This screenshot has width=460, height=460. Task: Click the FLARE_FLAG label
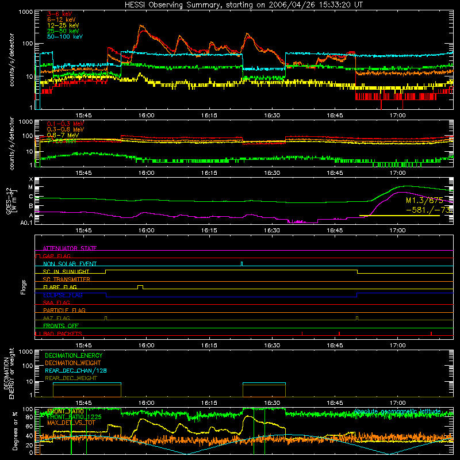tap(60, 287)
